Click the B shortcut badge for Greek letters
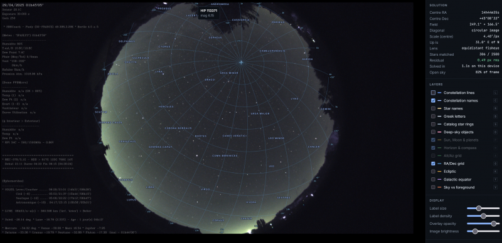This screenshot has width=502, height=243. (x=495, y=116)
